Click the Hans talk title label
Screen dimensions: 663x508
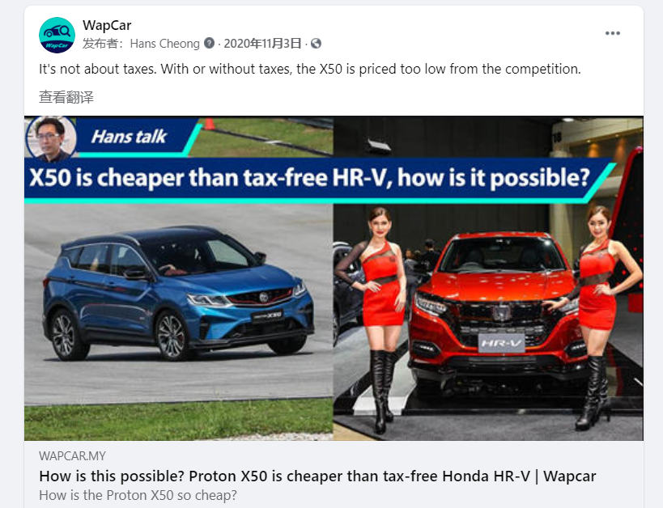click(129, 137)
